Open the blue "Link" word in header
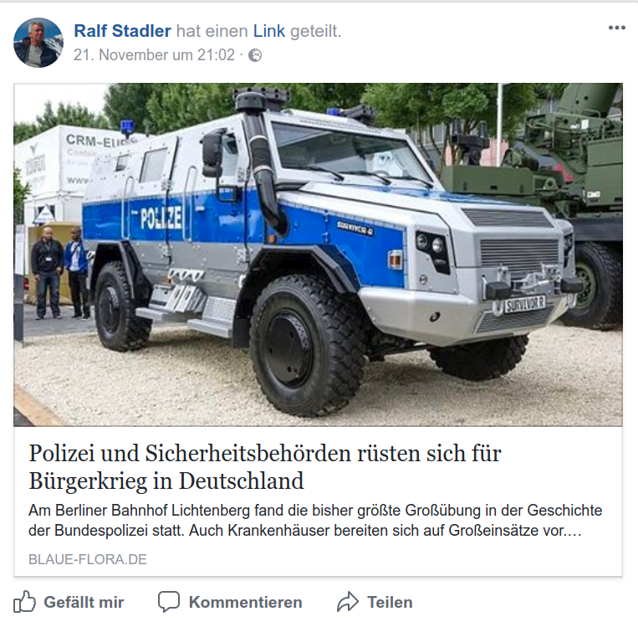This screenshot has height=627, width=638. pyautogui.click(x=269, y=31)
